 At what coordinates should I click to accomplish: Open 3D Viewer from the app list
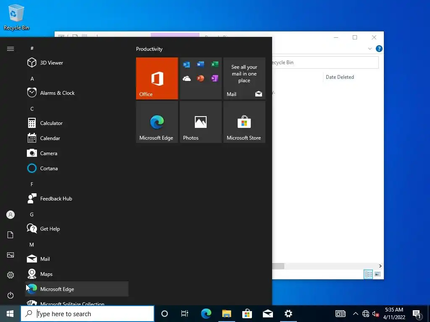point(77,63)
